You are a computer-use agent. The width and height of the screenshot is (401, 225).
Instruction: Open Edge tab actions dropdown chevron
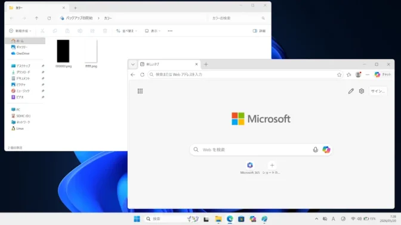coord(132,64)
